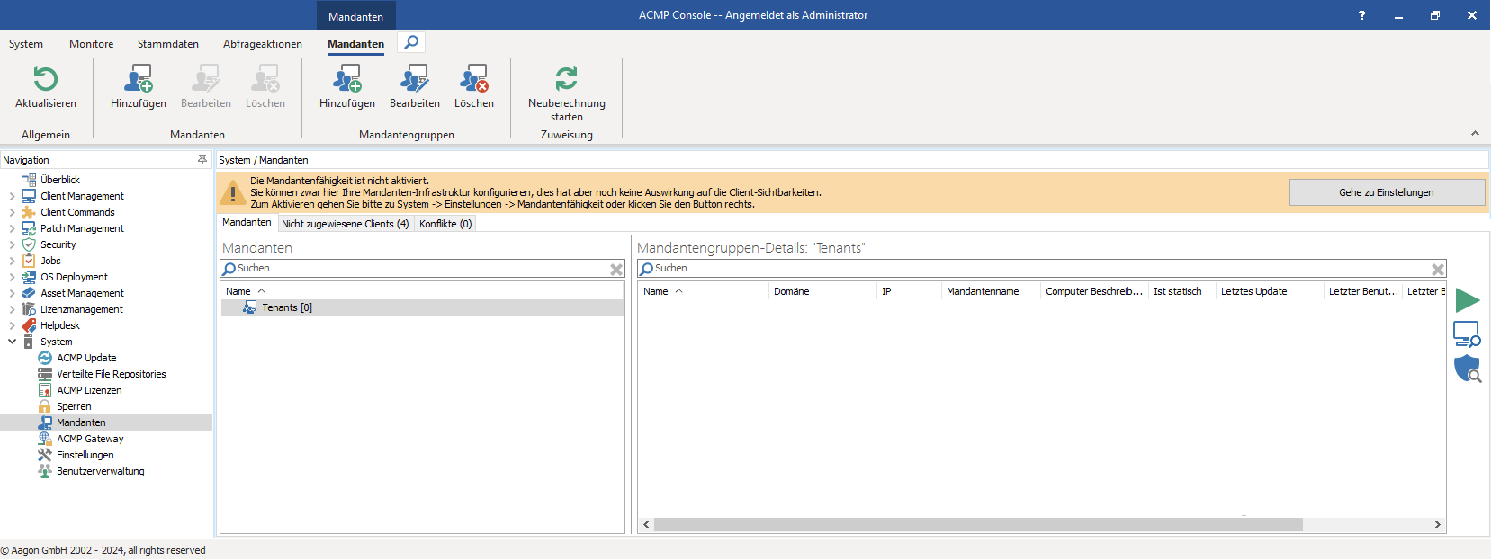Open the Stammdaten ribbon tab
Image resolution: width=1491 pixels, height=560 pixels.
tap(167, 44)
